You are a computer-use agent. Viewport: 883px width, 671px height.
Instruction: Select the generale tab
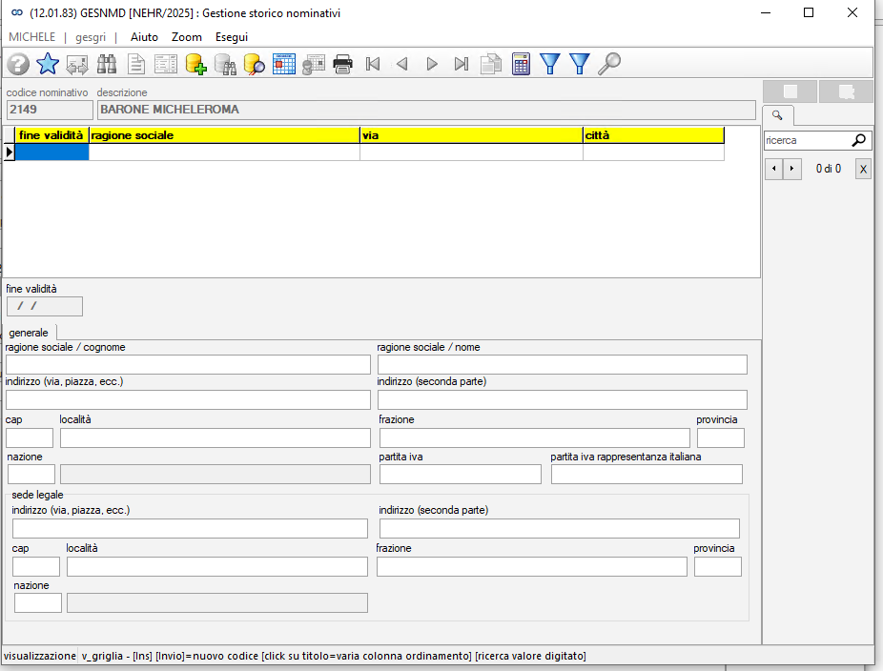coord(29,333)
